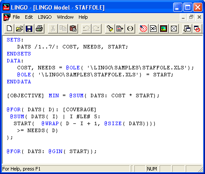Print the model using the printer icon
The width and height of the screenshot is (205, 174).
[39, 28]
